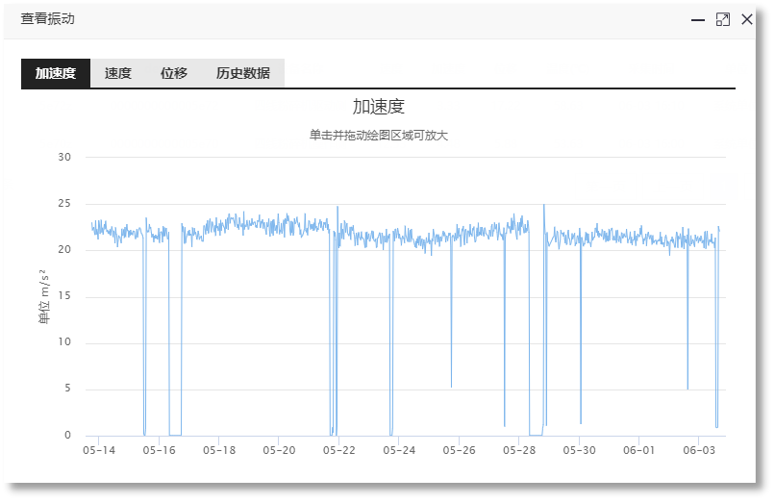Switch to the 加速度 tab
The width and height of the screenshot is (775, 503).
[x=56, y=73]
